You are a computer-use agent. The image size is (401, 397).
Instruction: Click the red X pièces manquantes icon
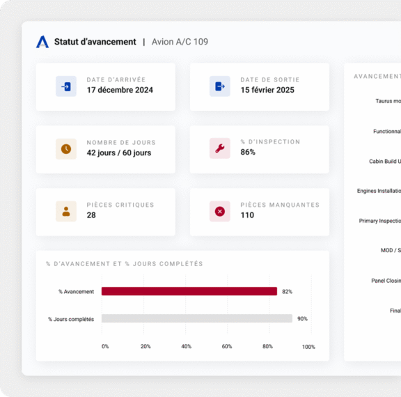(x=220, y=211)
